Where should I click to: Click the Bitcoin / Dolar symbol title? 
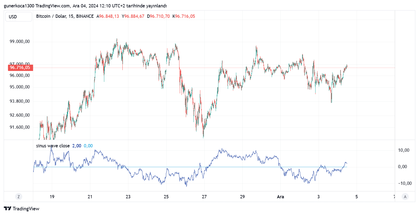pos(52,16)
